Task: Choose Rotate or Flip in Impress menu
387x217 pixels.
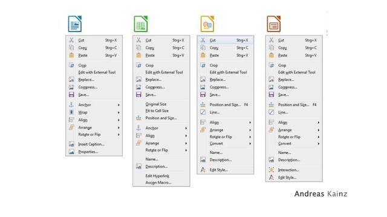Action: [289, 137]
